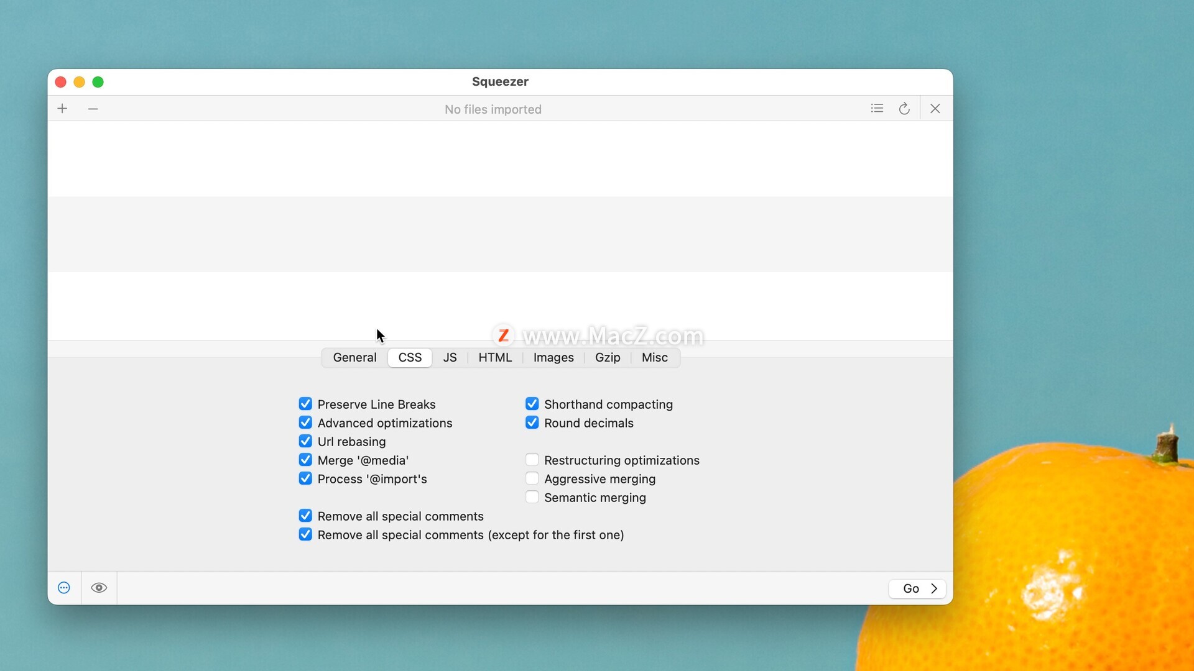
Task: Maximize Squeezer with the green button
Action: 98,82
